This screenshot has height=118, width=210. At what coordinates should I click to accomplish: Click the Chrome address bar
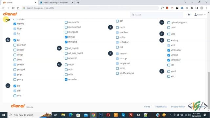pos(91,8)
